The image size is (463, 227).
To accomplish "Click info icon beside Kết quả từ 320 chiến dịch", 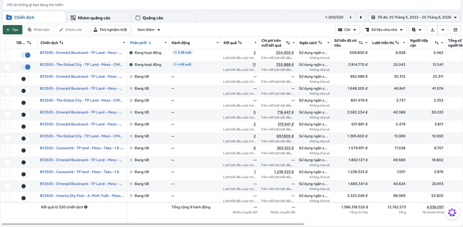I will (86, 207).
